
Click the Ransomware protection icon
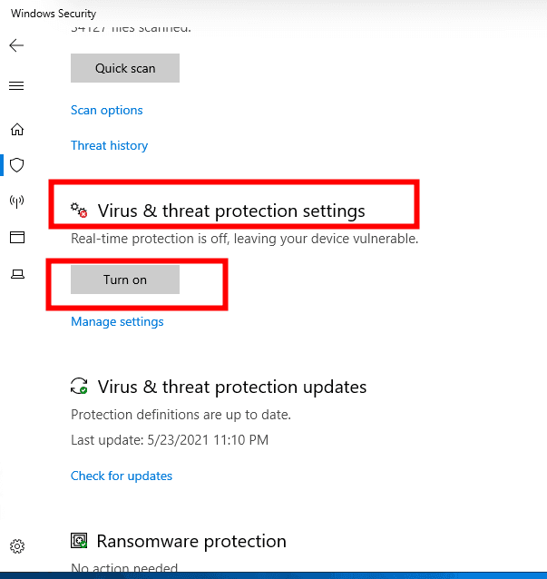click(80, 542)
